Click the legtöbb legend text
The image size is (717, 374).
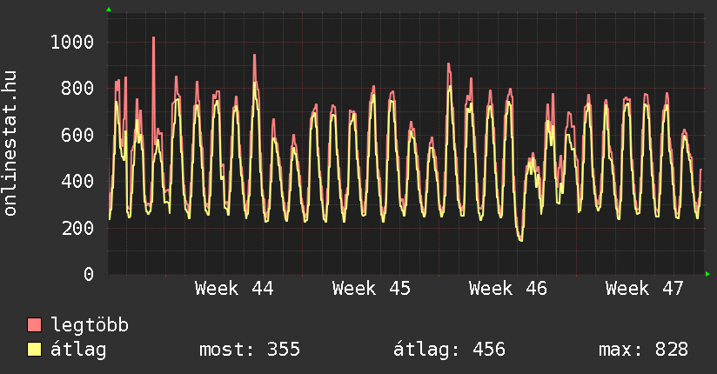click(90, 325)
